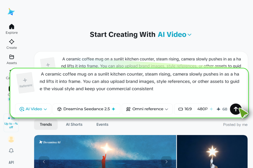The image size is (253, 168).
Task: Open the glowing star ribbon thumbnail
Action: click(212, 151)
